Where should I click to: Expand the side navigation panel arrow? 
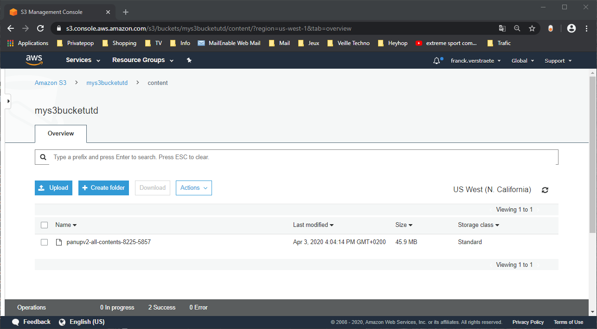(8, 101)
